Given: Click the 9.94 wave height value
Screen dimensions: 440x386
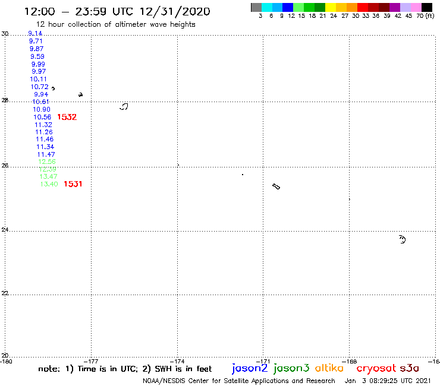Looking at the screenshot, I should click(x=41, y=94).
